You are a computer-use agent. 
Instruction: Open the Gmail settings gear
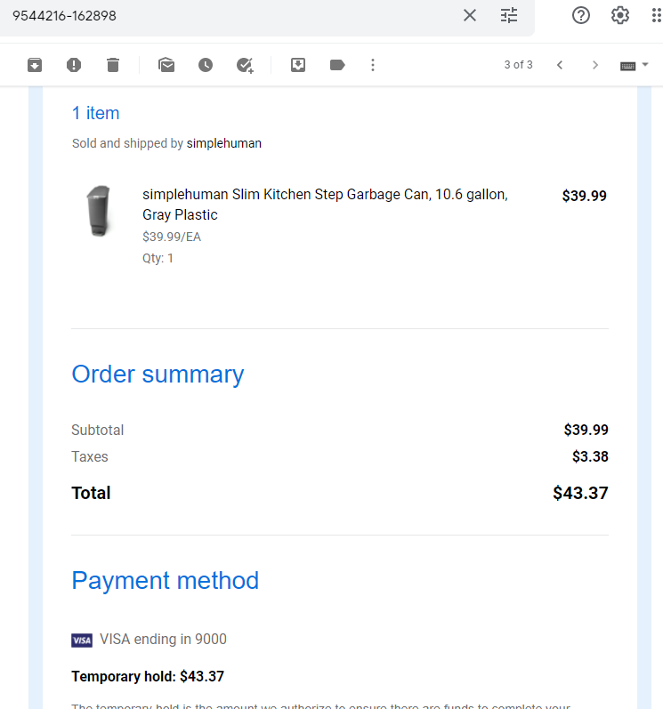620,15
